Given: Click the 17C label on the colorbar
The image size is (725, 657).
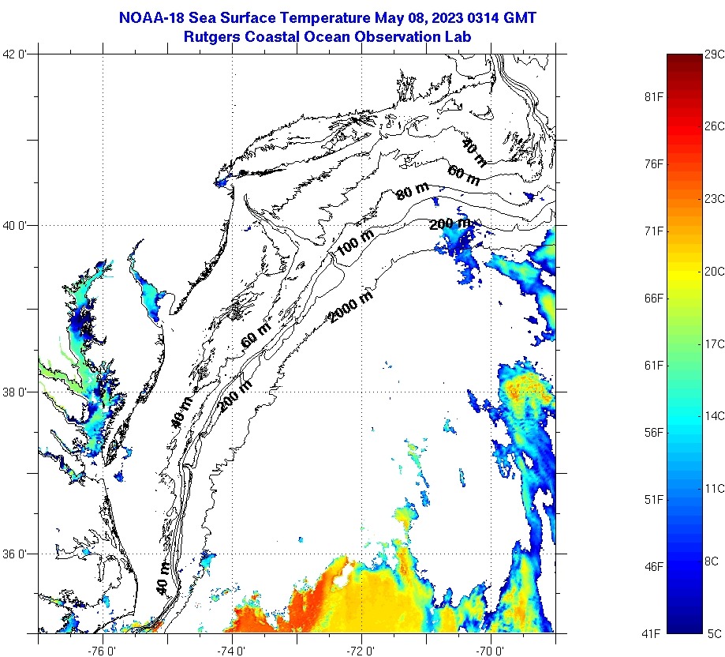Looking at the screenshot, I should click(x=715, y=344).
